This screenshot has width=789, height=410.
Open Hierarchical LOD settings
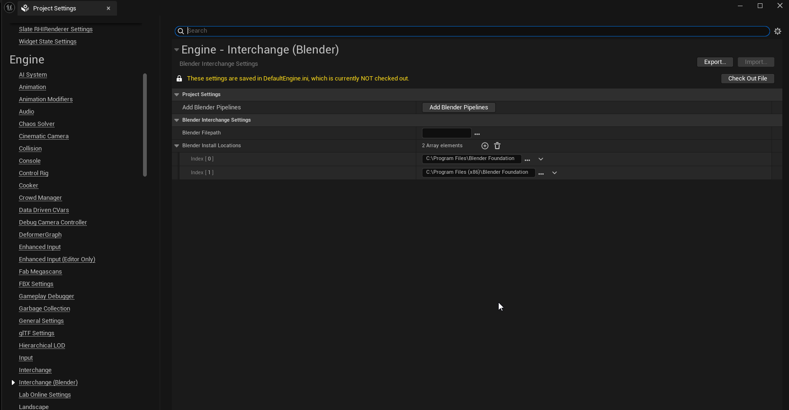tap(42, 346)
